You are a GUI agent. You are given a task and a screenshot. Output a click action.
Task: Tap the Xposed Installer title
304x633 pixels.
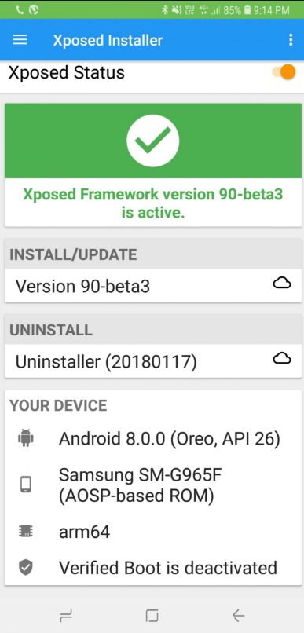click(108, 40)
